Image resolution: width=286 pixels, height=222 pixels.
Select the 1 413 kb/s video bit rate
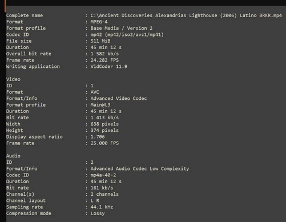pos(104,118)
